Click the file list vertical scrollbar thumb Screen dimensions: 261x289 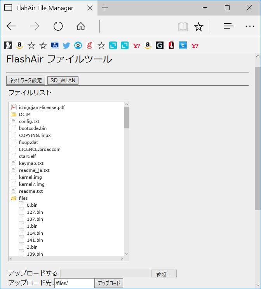point(127,118)
